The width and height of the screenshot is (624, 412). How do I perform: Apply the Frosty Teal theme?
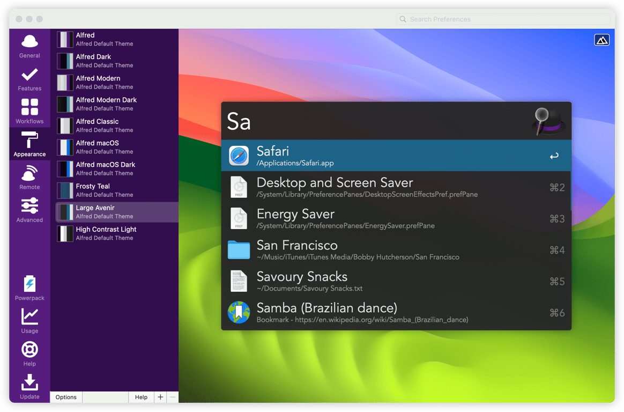coord(117,190)
